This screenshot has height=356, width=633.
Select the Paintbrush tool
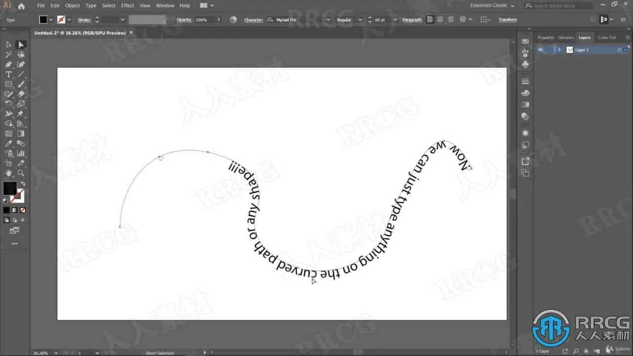21,85
